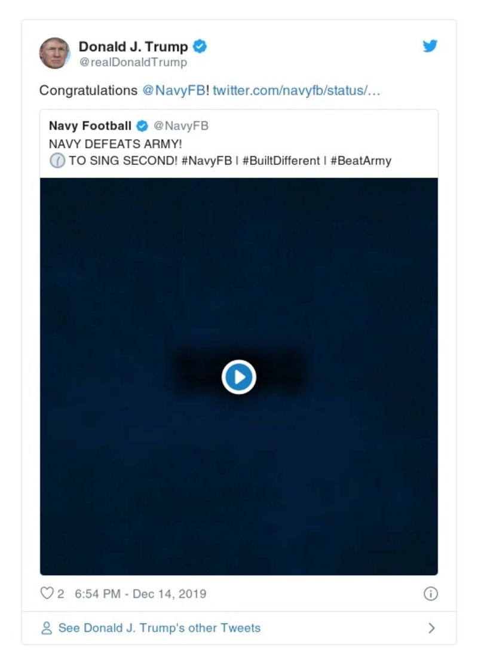Viewport: 478px width, 666px height.
Task: Click See Donald J. Trump's other Tweets
Action: pos(159,628)
